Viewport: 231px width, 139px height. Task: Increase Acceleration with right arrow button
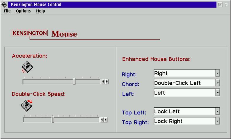coord(107,82)
